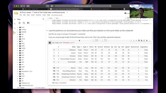Open the Runtime menu

[x=38, y=15]
